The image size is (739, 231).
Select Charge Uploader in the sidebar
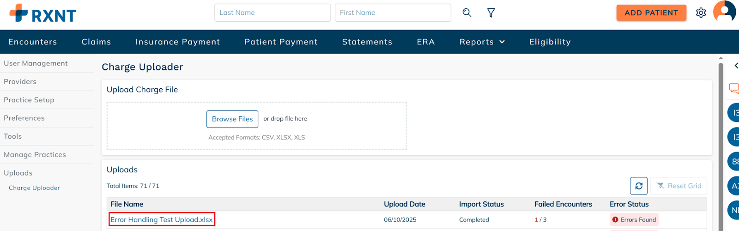click(34, 188)
